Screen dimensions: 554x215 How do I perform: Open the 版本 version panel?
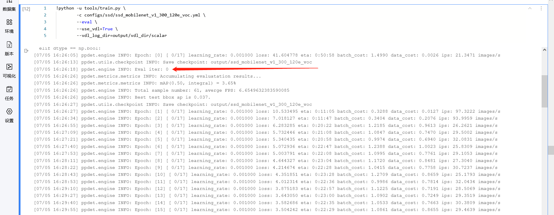pyautogui.click(x=9, y=49)
